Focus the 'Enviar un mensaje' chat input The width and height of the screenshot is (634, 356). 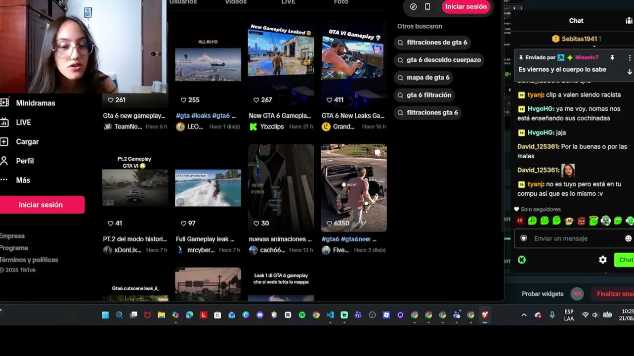pyautogui.click(x=576, y=238)
